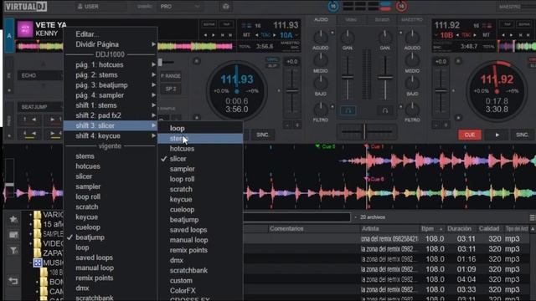The image size is (536, 301).
Task: Click the favorites star icon in browser sidebar
Action: (x=13, y=219)
